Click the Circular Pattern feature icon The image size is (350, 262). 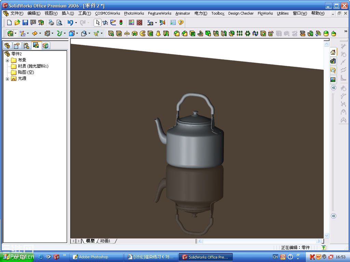247,33
